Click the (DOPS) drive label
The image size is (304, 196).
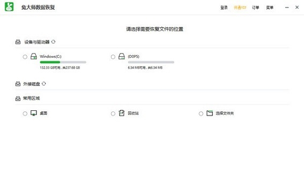point(134,56)
